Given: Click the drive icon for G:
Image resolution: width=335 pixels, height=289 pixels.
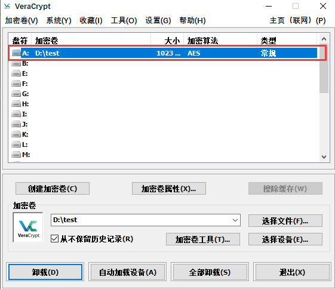Looking at the screenshot, I should point(16,94).
